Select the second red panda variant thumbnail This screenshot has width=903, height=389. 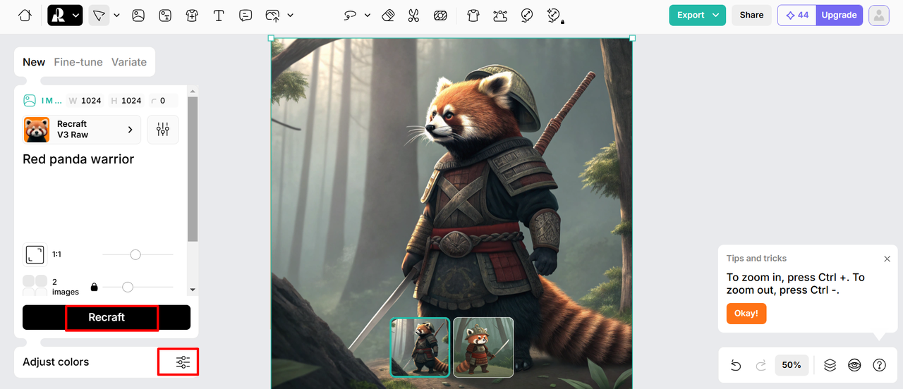click(483, 347)
